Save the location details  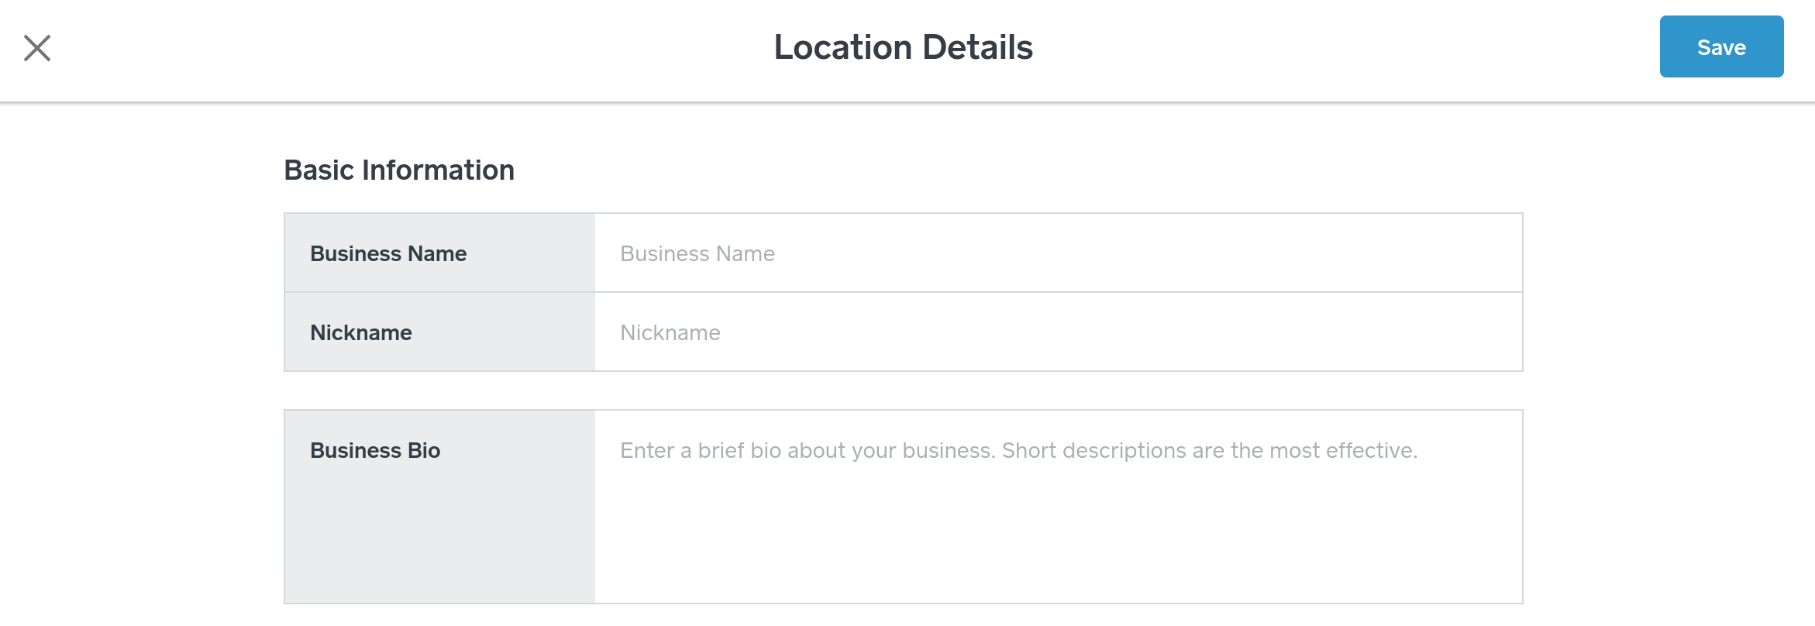point(1720,47)
